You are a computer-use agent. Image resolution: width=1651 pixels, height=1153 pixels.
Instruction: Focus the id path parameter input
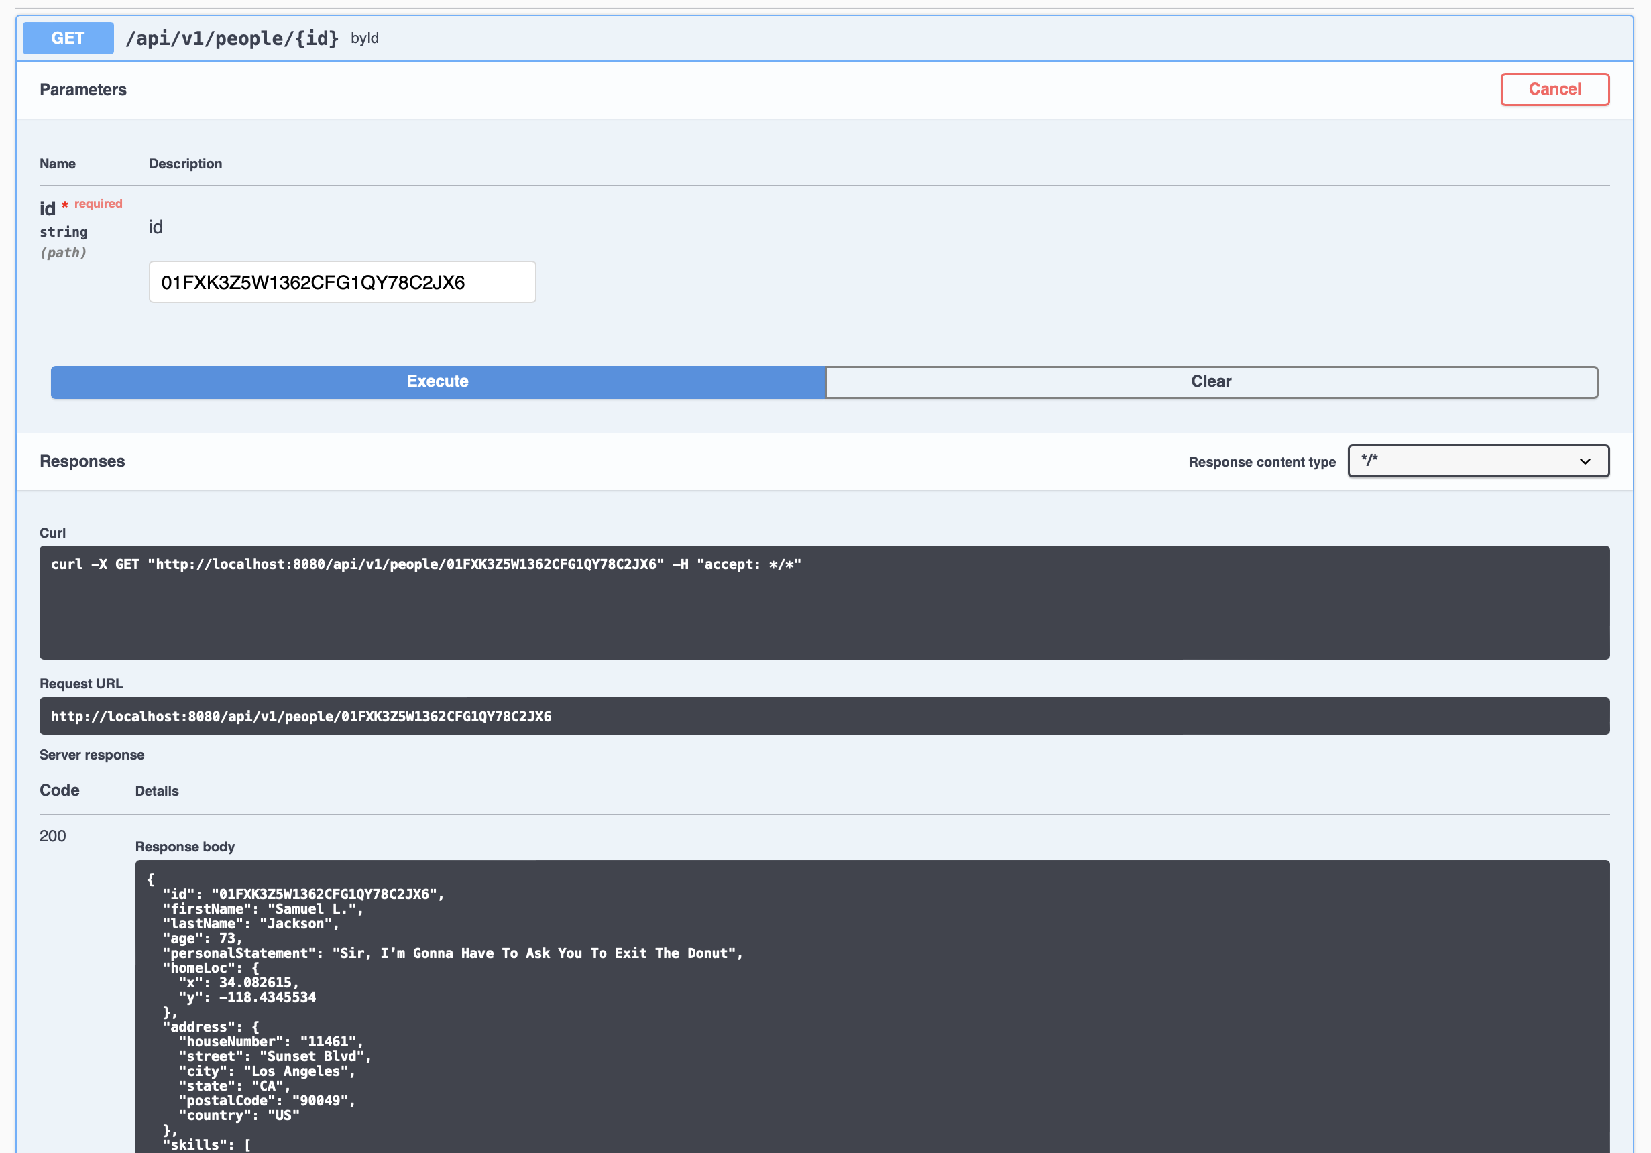(x=341, y=282)
